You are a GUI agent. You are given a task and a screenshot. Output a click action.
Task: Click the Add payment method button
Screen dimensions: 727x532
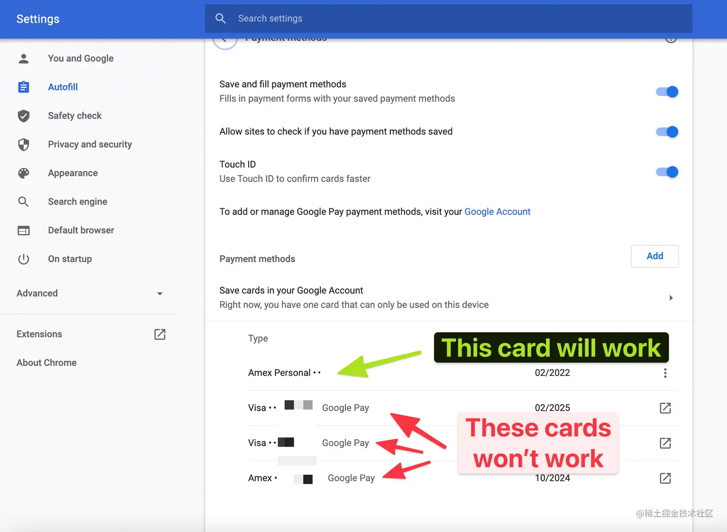click(x=654, y=256)
